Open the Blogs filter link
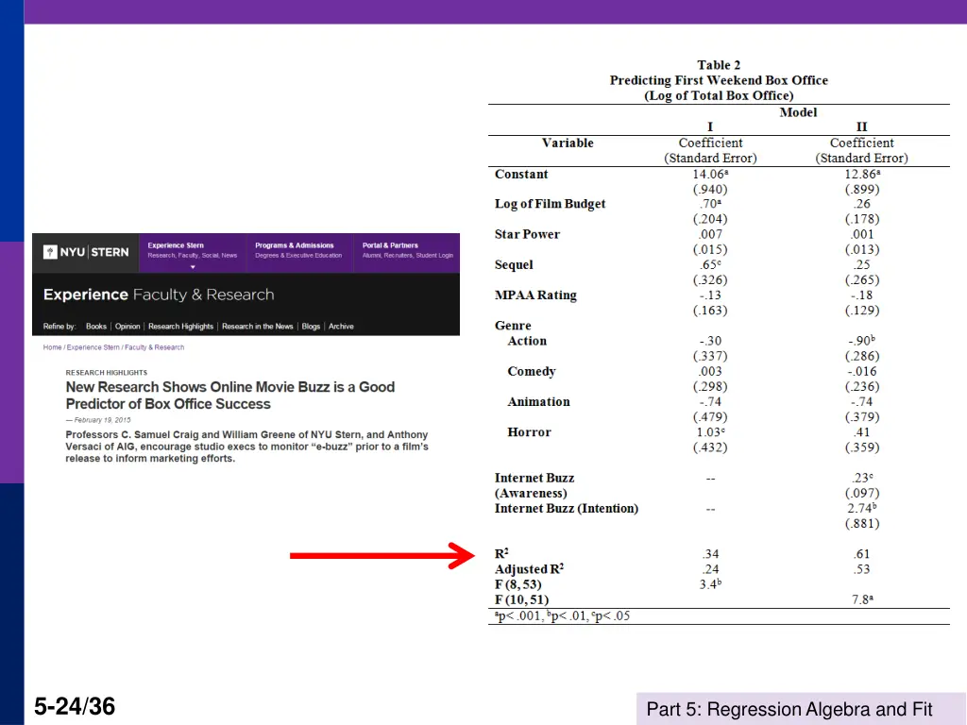 coord(311,327)
